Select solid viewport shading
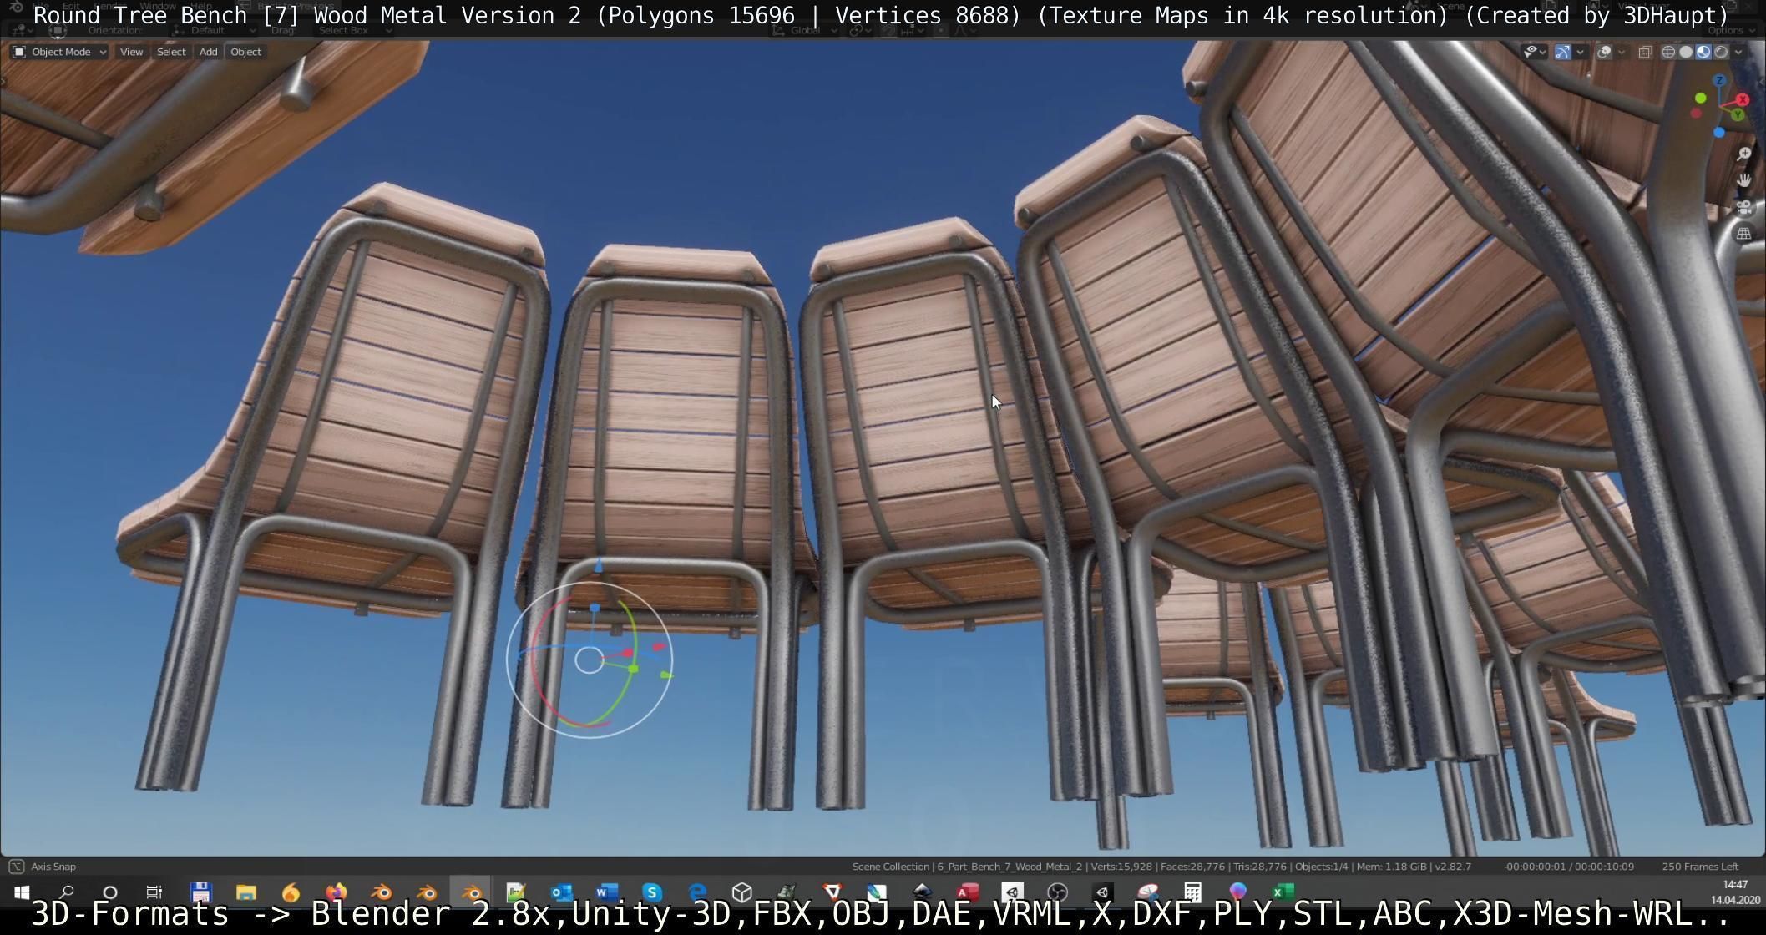 1686,52
